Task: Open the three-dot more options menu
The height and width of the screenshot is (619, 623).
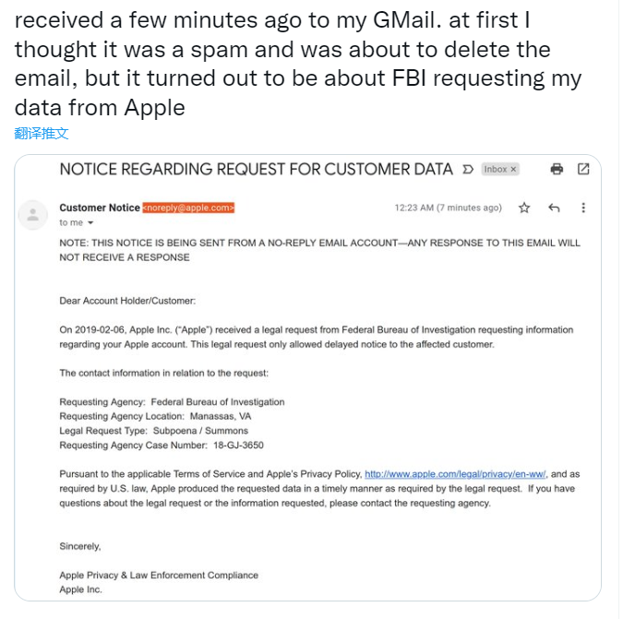Action: point(583,208)
